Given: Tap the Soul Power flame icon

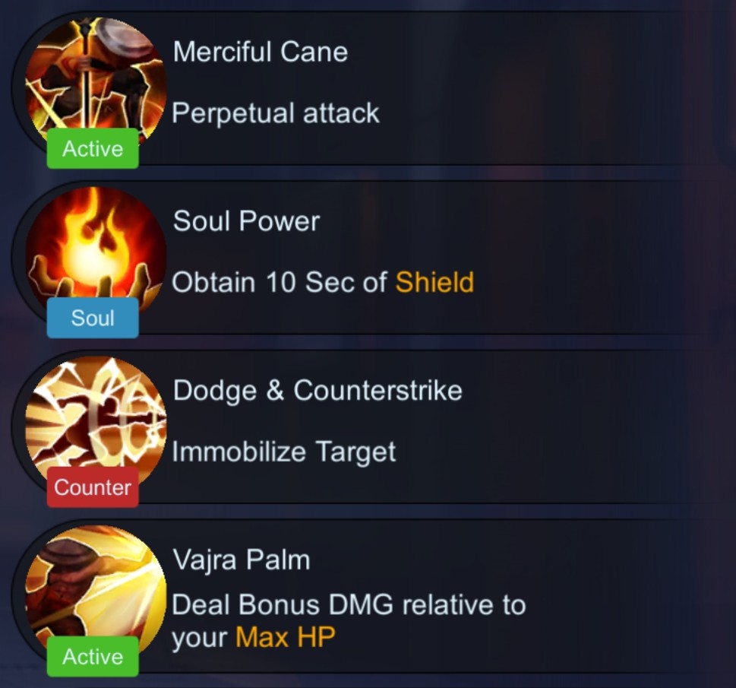Looking at the screenshot, I should click(95, 252).
